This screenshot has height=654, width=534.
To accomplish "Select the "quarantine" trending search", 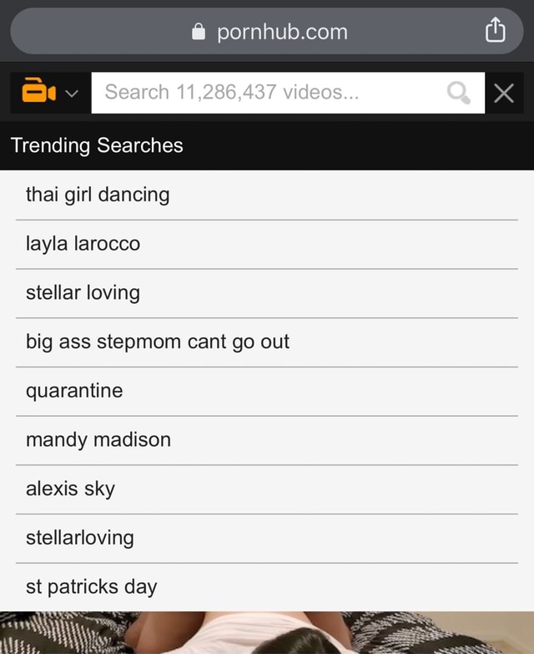I will pos(74,390).
